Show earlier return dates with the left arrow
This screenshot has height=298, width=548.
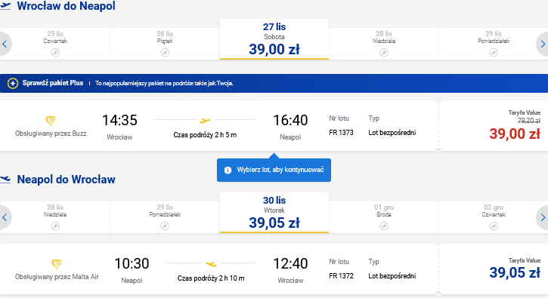coord(5,217)
